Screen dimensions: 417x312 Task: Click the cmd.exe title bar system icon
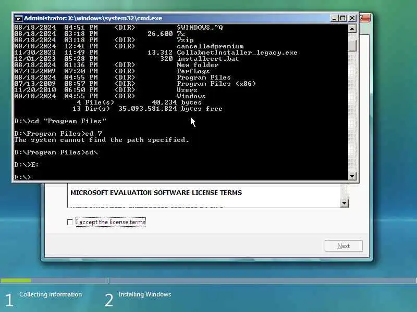click(x=18, y=18)
